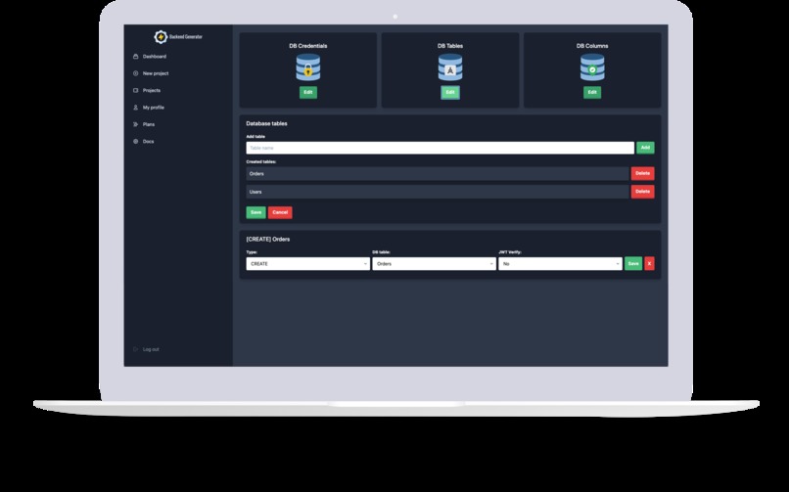Click the Backend Generator logo icon
The height and width of the screenshot is (492, 789).
[161, 37]
